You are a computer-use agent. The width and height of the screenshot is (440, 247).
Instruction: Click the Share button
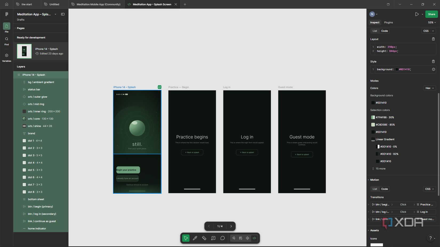tap(431, 14)
